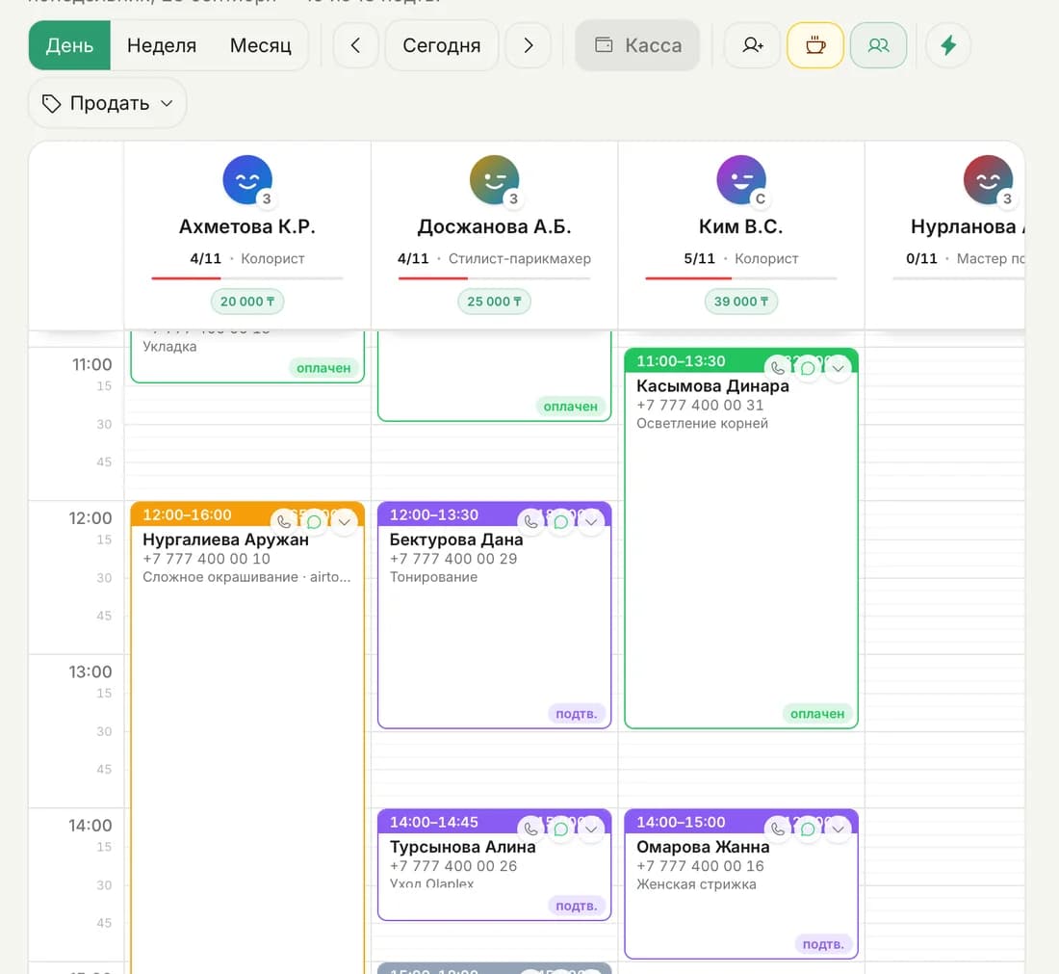The width and height of the screenshot is (1059, 974).
Task: Click the lightning quick action icon
Action: pyautogui.click(x=948, y=45)
